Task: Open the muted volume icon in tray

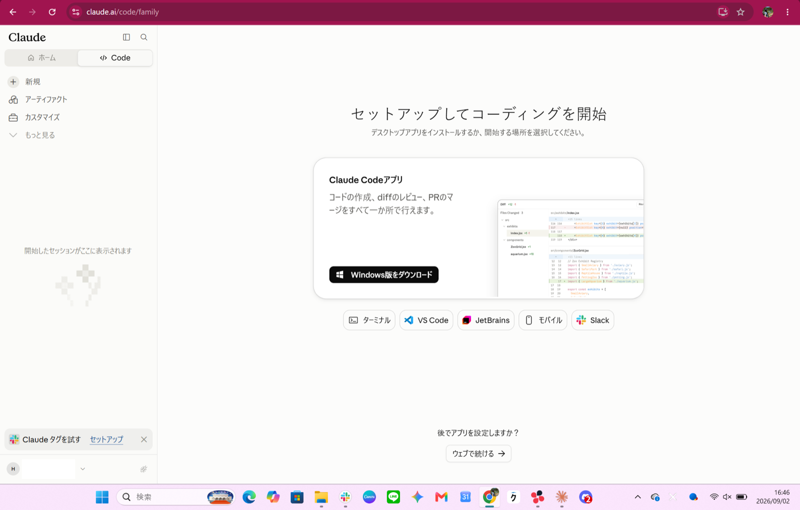Action: (727, 497)
